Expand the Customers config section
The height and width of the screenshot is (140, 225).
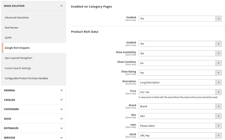click(33, 109)
